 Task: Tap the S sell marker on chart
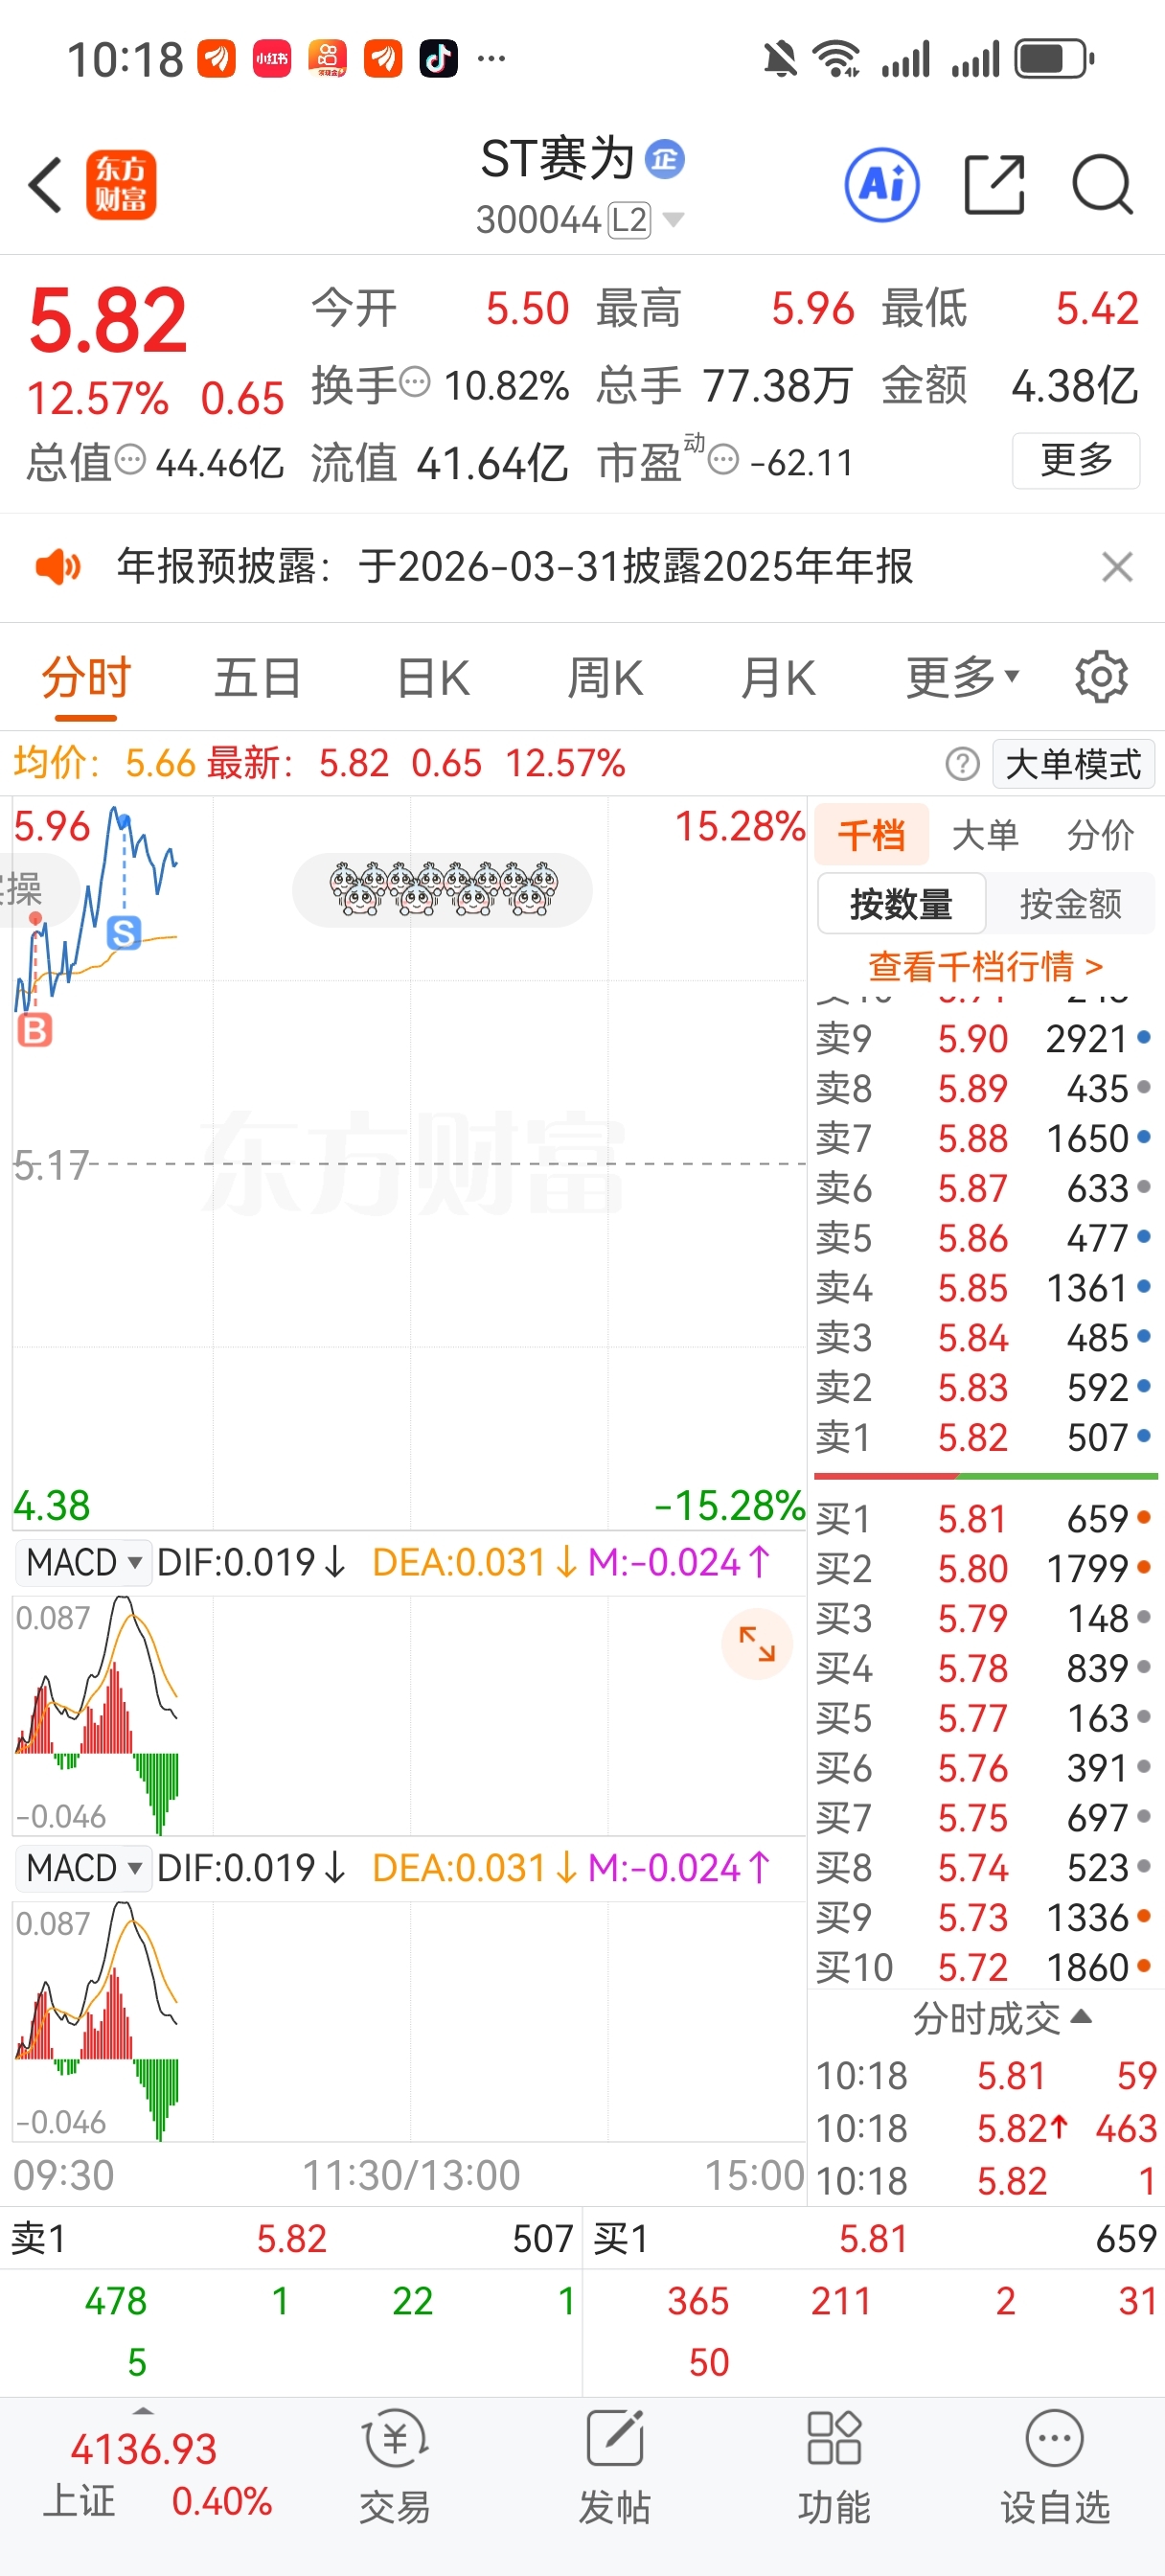pyautogui.click(x=124, y=933)
